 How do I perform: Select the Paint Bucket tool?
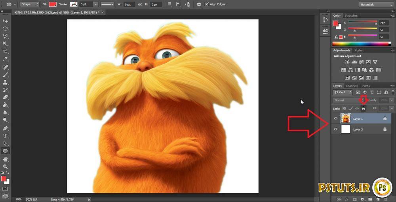coord(5,105)
